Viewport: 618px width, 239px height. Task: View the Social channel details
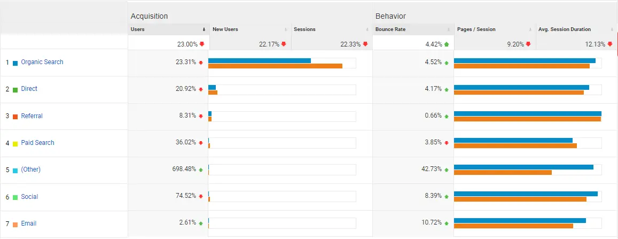click(x=29, y=197)
